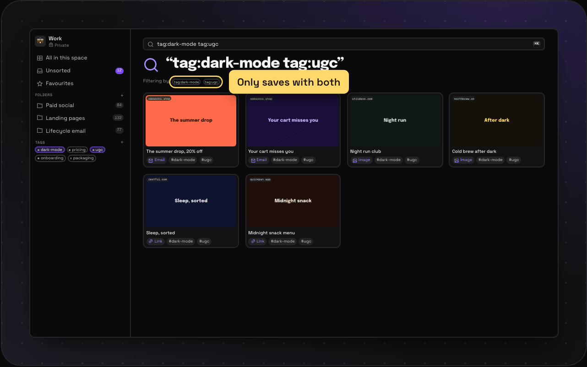The image size is (587, 367).
Task: Click the Unsorted count badge 12
Action: click(x=120, y=71)
